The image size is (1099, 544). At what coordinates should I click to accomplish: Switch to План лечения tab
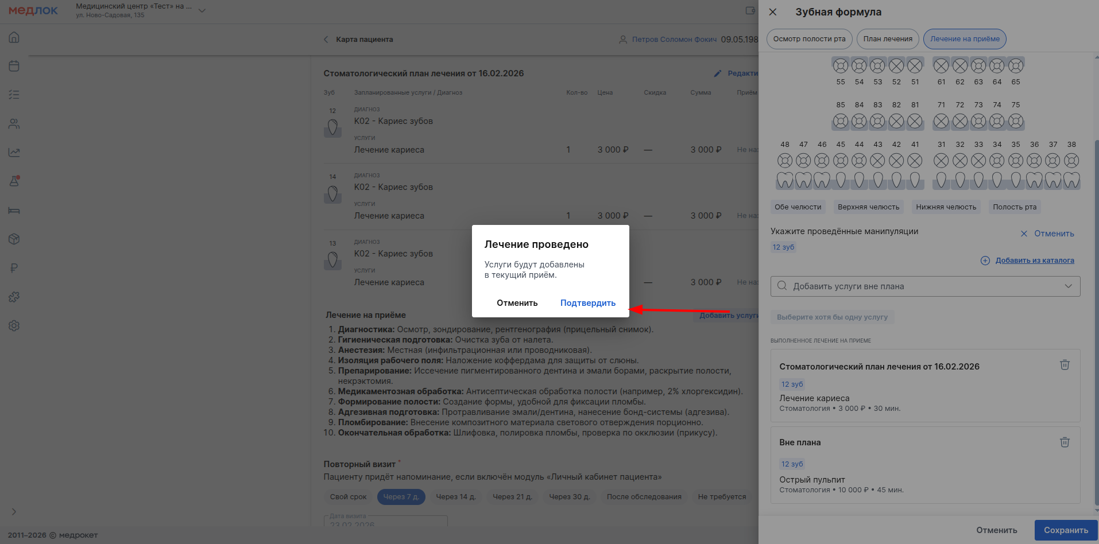click(887, 39)
